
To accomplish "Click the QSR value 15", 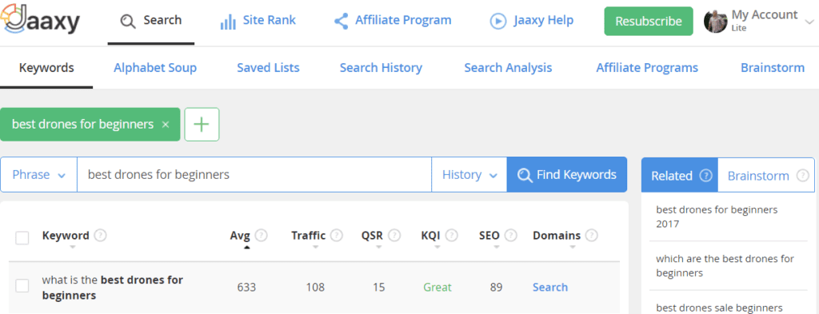I will tap(379, 288).
